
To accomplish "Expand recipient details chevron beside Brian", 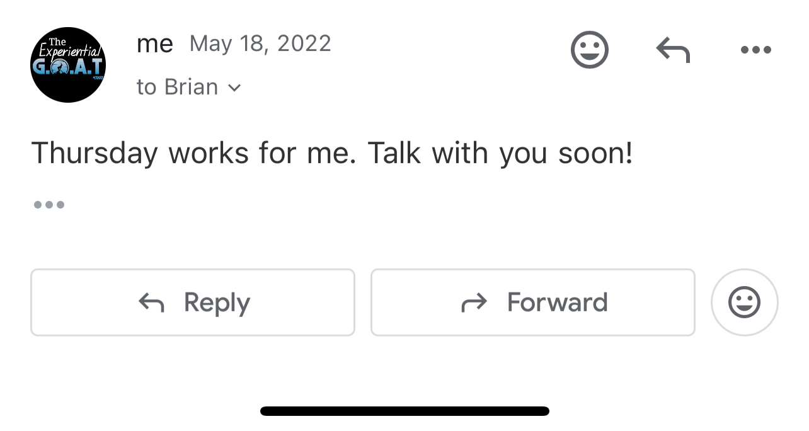I will [x=234, y=88].
